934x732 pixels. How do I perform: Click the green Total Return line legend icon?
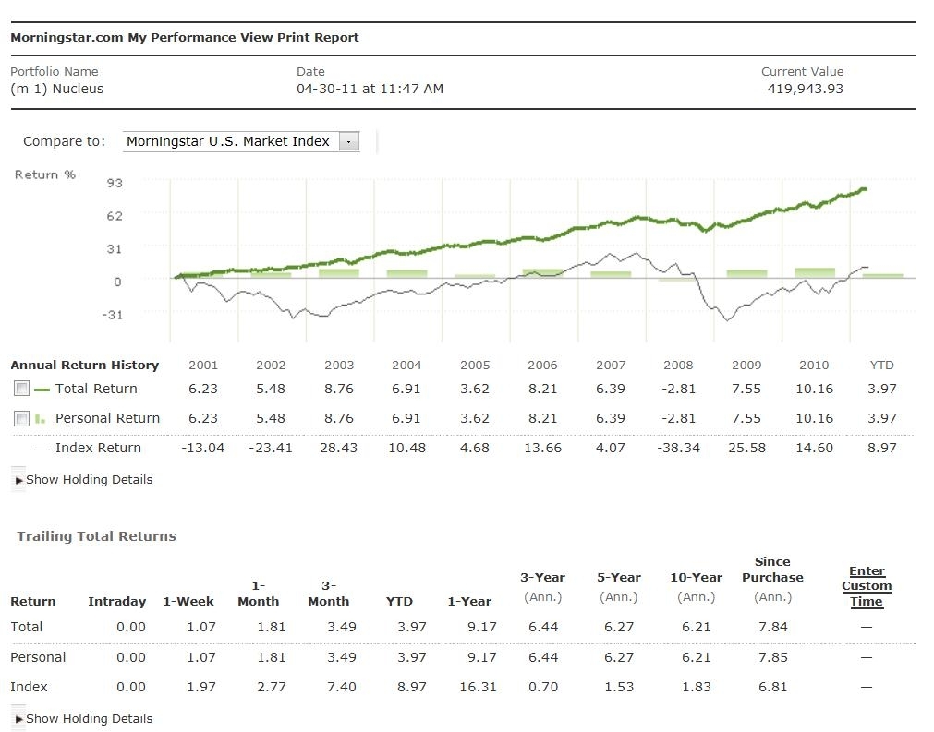pos(42,390)
